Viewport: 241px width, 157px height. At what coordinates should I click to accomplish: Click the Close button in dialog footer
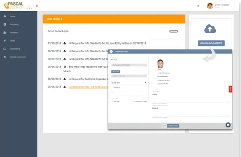click(x=164, y=126)
